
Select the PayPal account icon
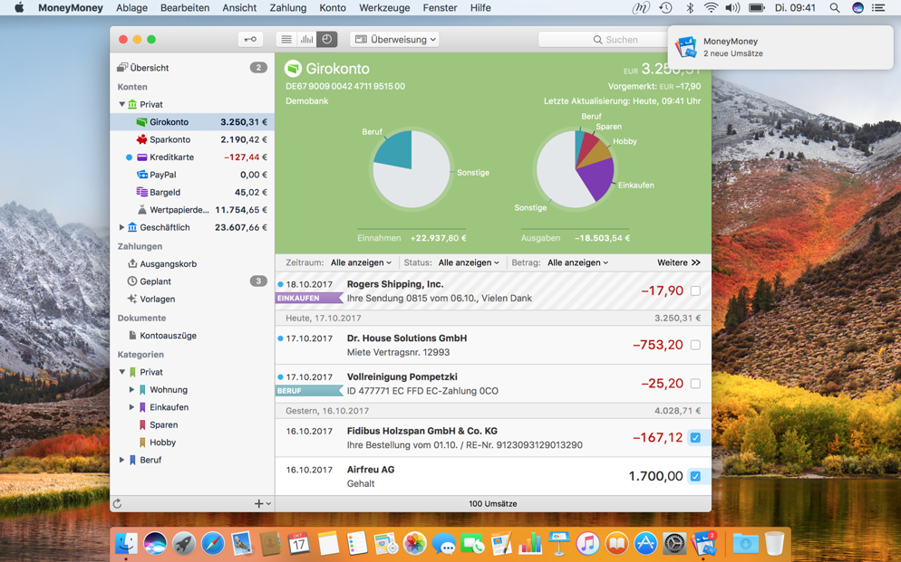[x=142, y=175]
